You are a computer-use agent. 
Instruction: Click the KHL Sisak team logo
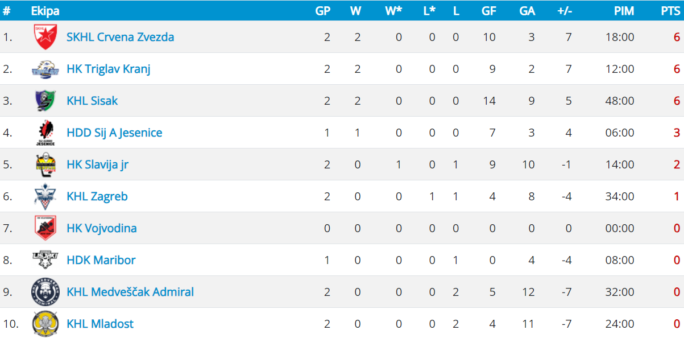click(x=44, y=101)
